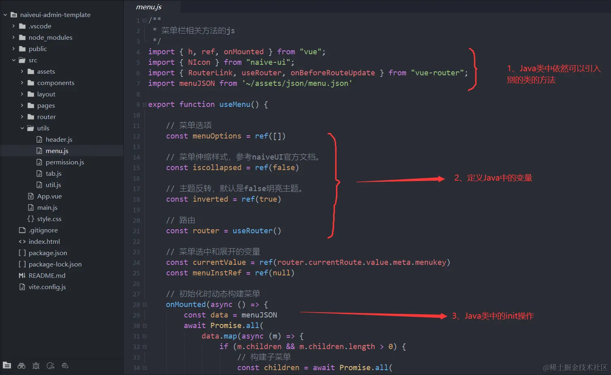Click the open utils folder icon

(x=31, y=128)
